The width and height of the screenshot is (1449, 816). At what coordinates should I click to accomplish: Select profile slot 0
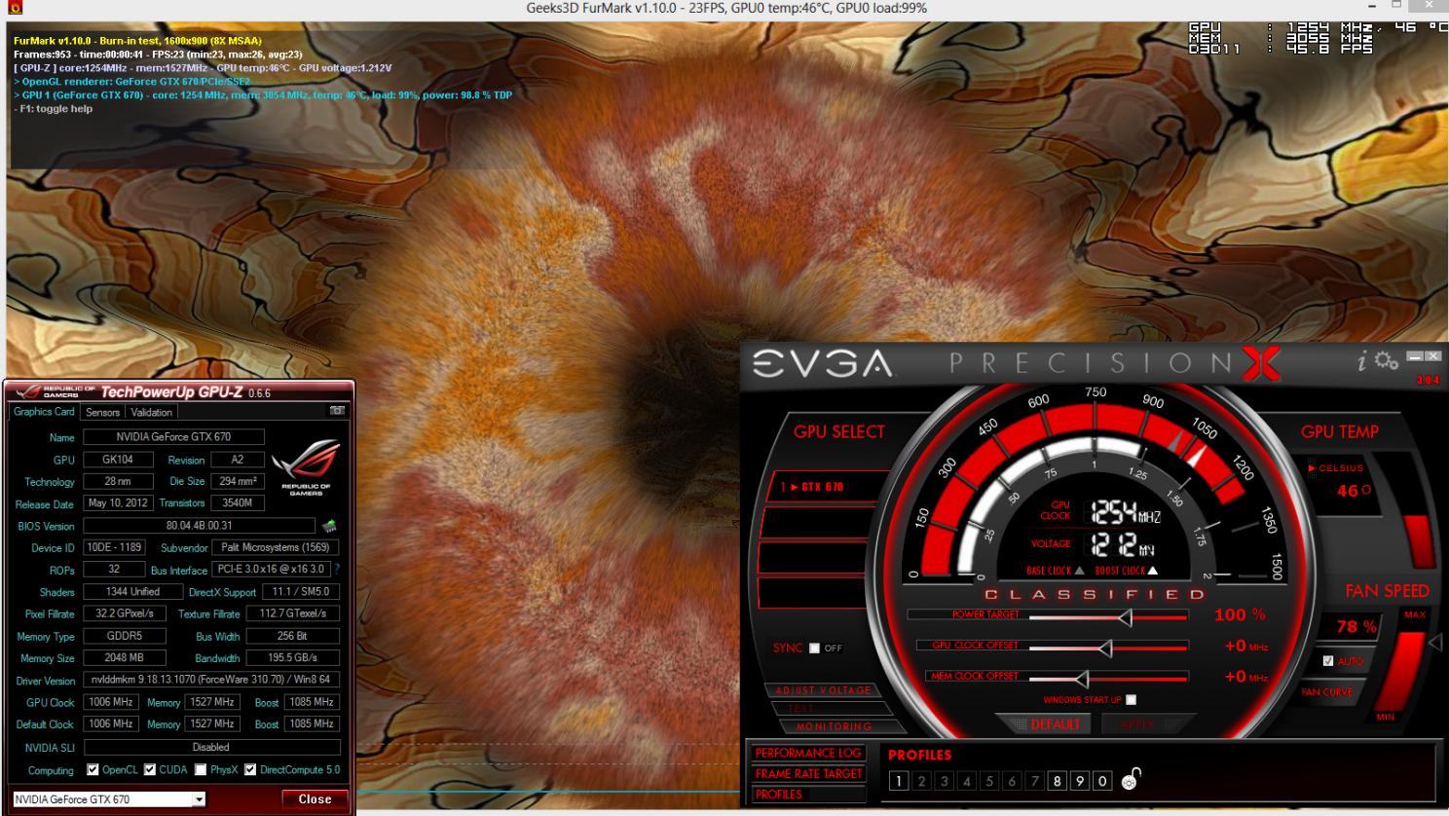pos(1102,781)
